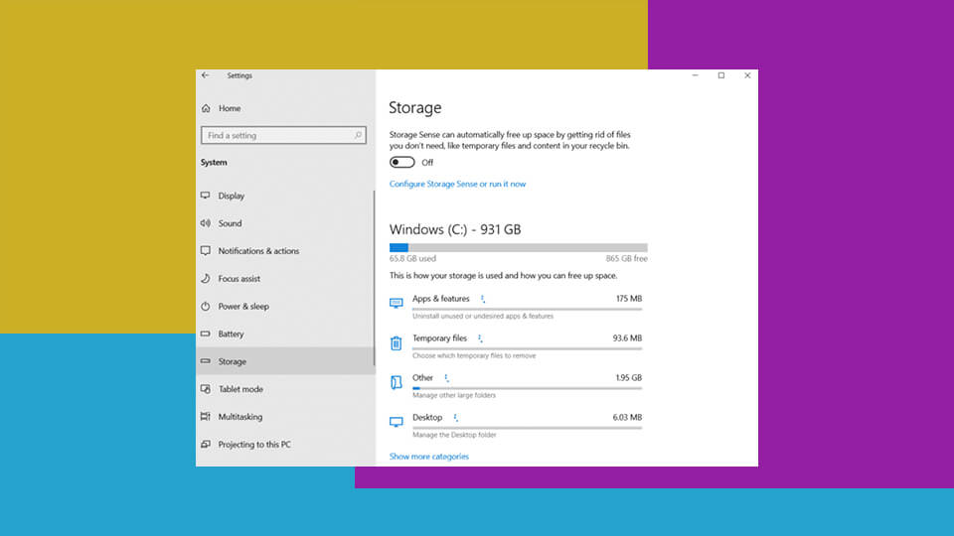The image size is (954, 536).
Task: Select Projecting to this PC
Action: click(254, 445)
